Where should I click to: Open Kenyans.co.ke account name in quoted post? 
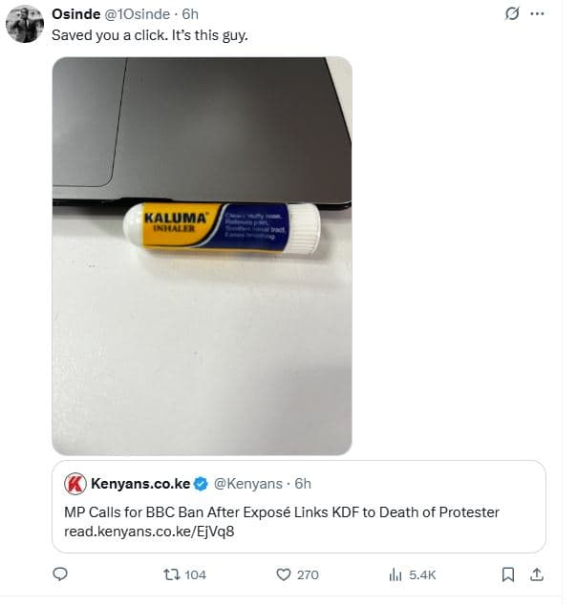coord(139,484)
